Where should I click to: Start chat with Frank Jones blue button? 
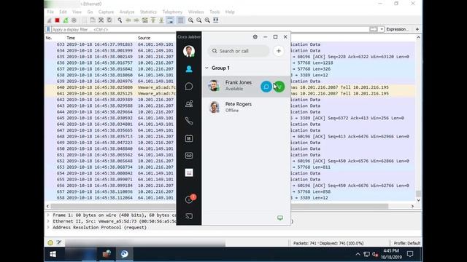[x=266, y=87]
